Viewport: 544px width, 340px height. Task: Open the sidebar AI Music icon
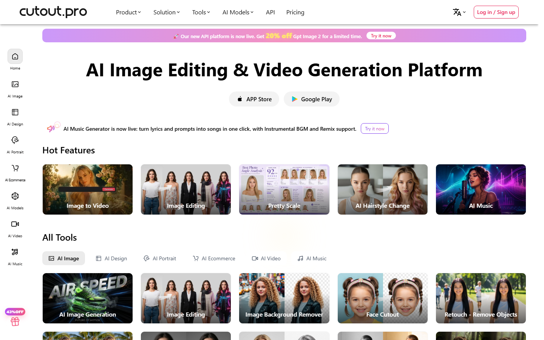coord(15,252)
